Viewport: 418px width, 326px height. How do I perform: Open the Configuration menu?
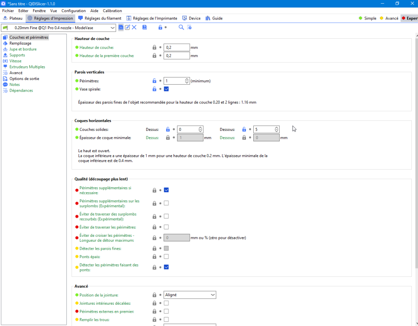74,11
